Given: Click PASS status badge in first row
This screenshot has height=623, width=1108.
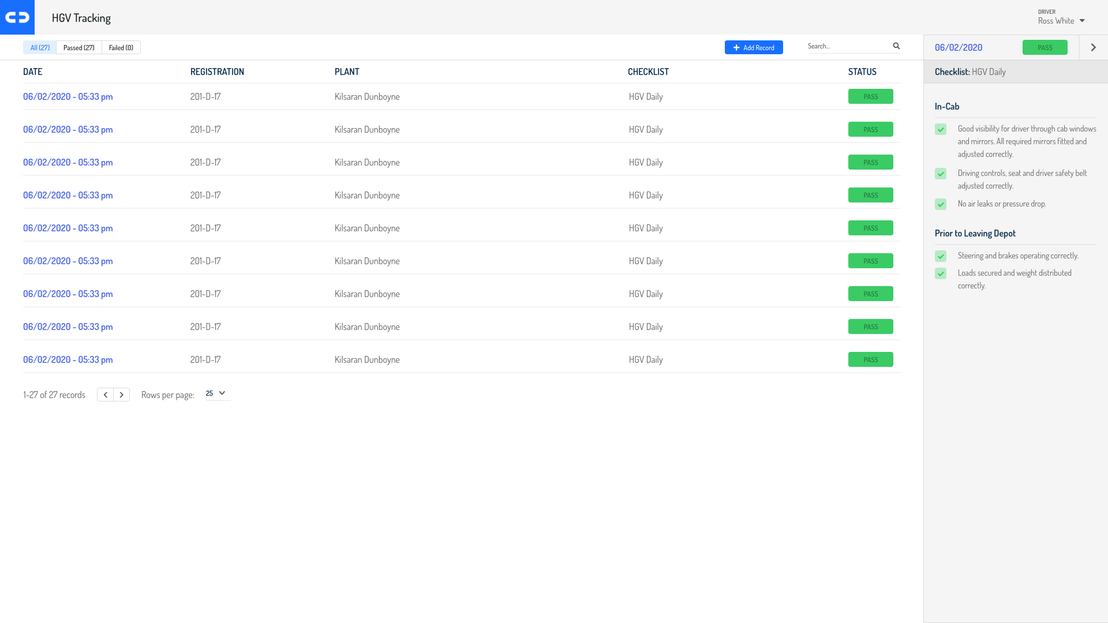Looking at the screenshot, I should pos(870,96).
